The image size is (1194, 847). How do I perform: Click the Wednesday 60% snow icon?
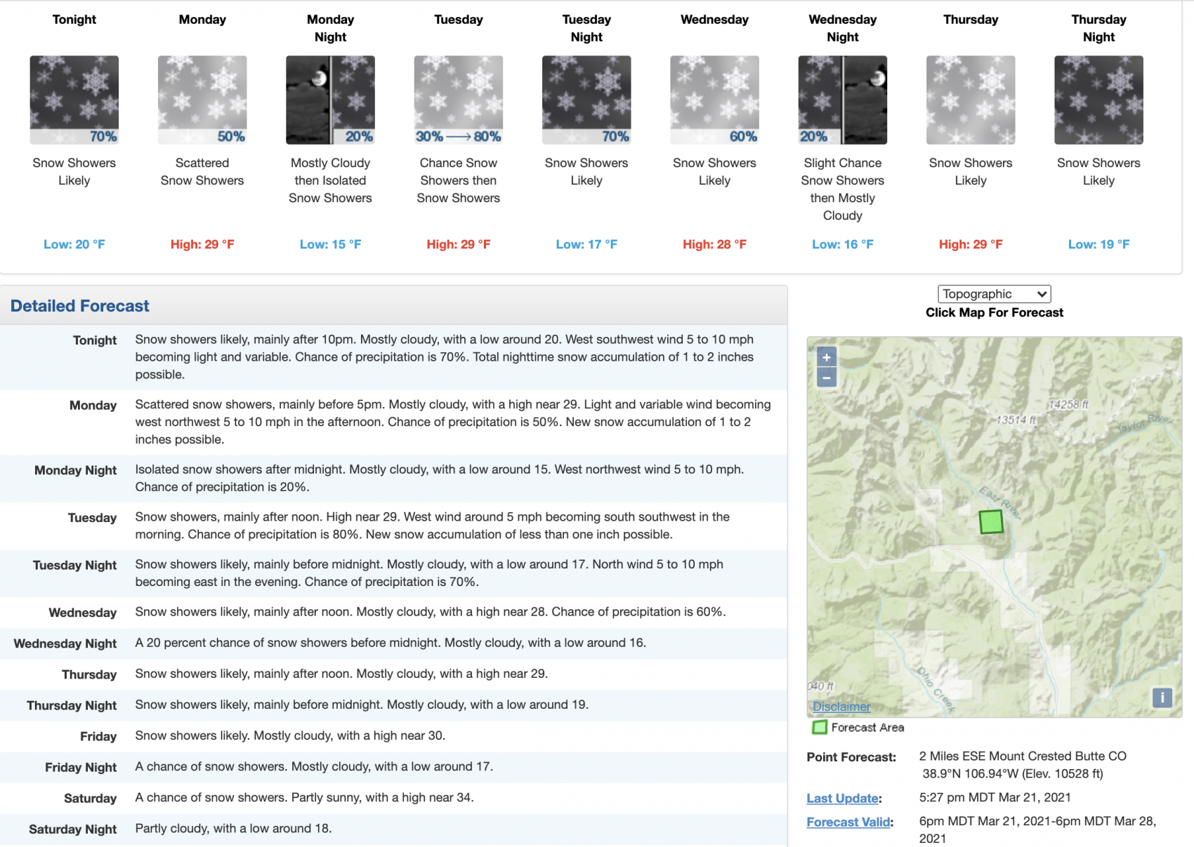(714, 100)
